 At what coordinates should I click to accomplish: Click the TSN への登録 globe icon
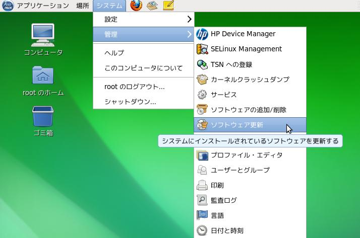click(x=202, y=64)
